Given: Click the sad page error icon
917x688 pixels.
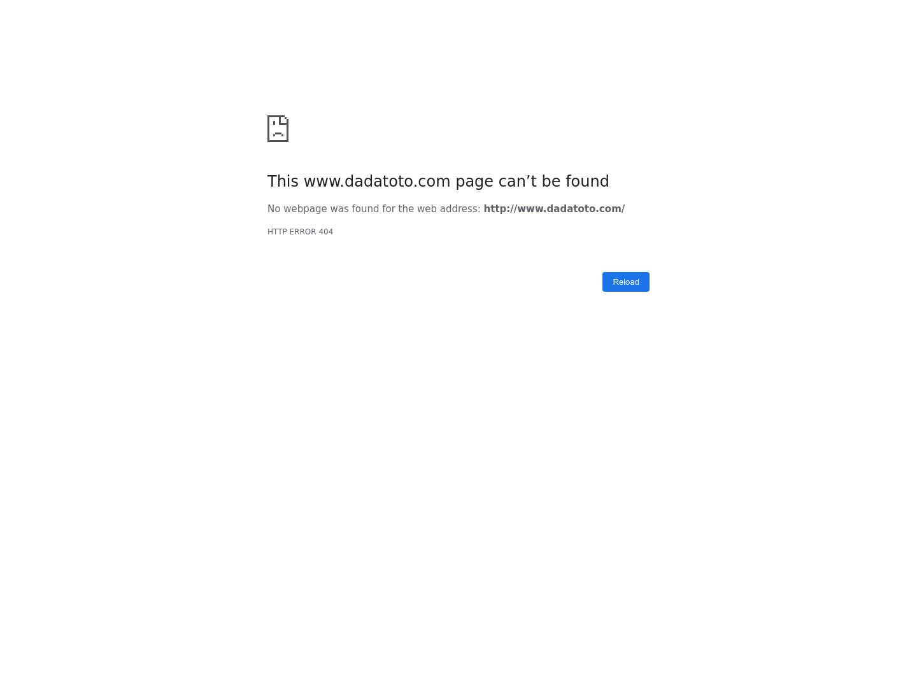Looking at the screenshot, I should 278,129.
